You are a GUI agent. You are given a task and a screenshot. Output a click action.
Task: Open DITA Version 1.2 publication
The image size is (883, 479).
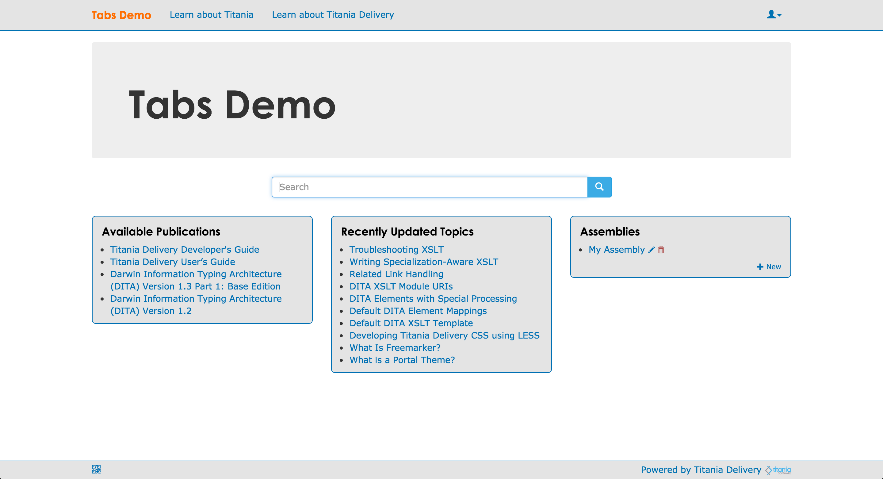[x=196, y=305]
